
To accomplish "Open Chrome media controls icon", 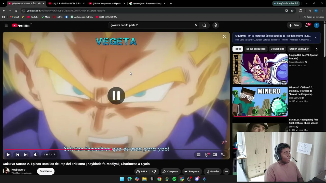I will coord(310,11).
